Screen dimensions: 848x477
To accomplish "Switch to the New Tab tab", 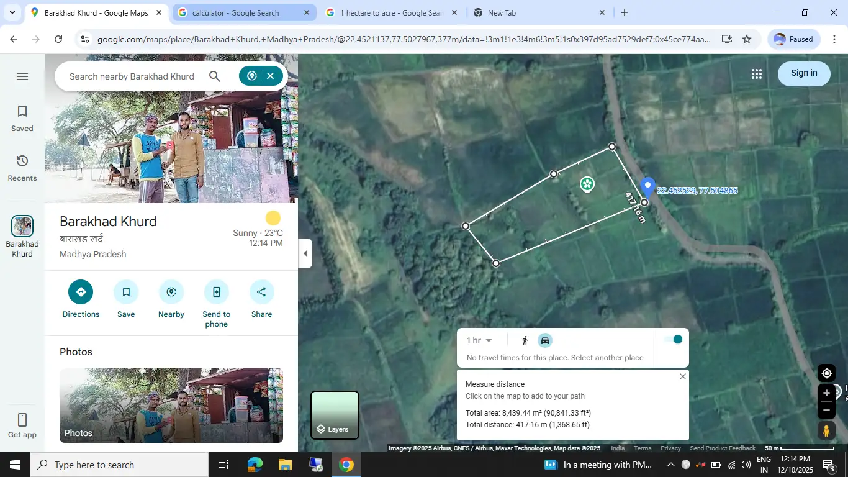I will pos(539,12).
